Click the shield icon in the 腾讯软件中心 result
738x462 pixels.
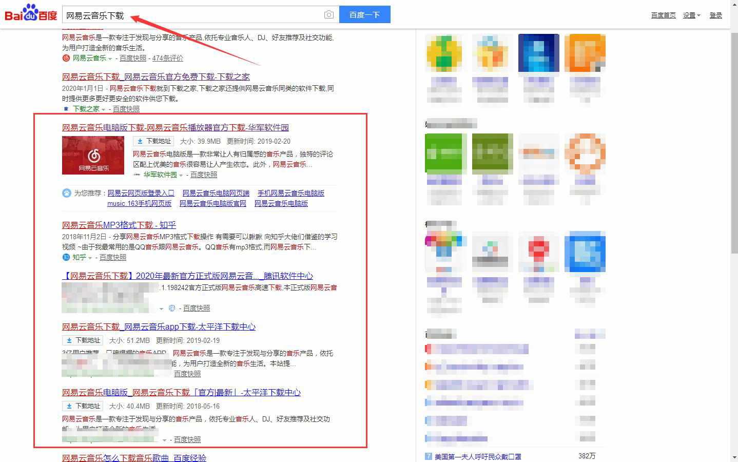(x=172, y=308)
